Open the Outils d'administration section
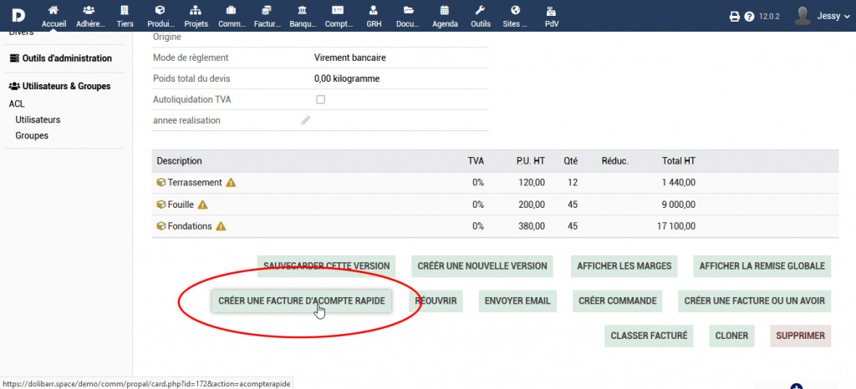The width and height of the screenshot is (856, 389). point(60,58)
